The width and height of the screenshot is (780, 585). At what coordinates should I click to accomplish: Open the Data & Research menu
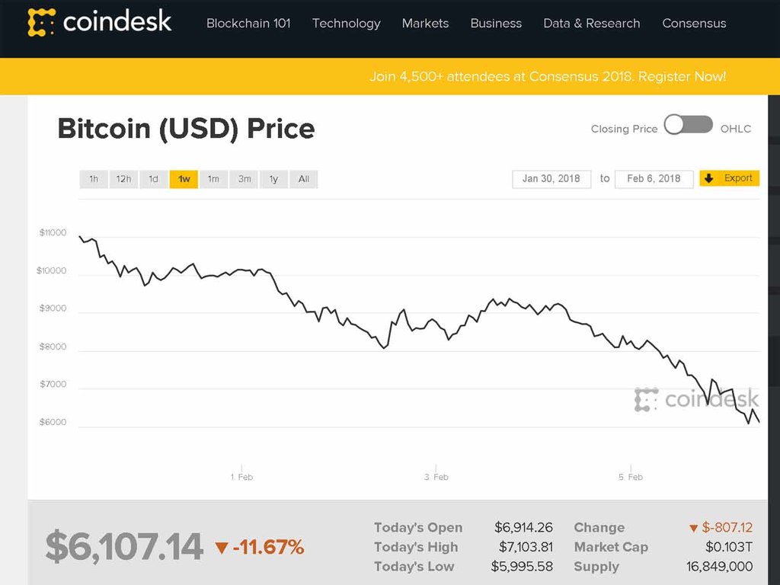pyautogui.click(x=591, y=24)
